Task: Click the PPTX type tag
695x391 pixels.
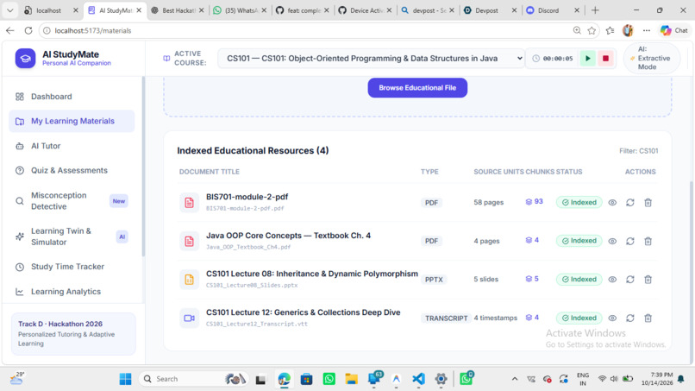Action: coord(434,280)
